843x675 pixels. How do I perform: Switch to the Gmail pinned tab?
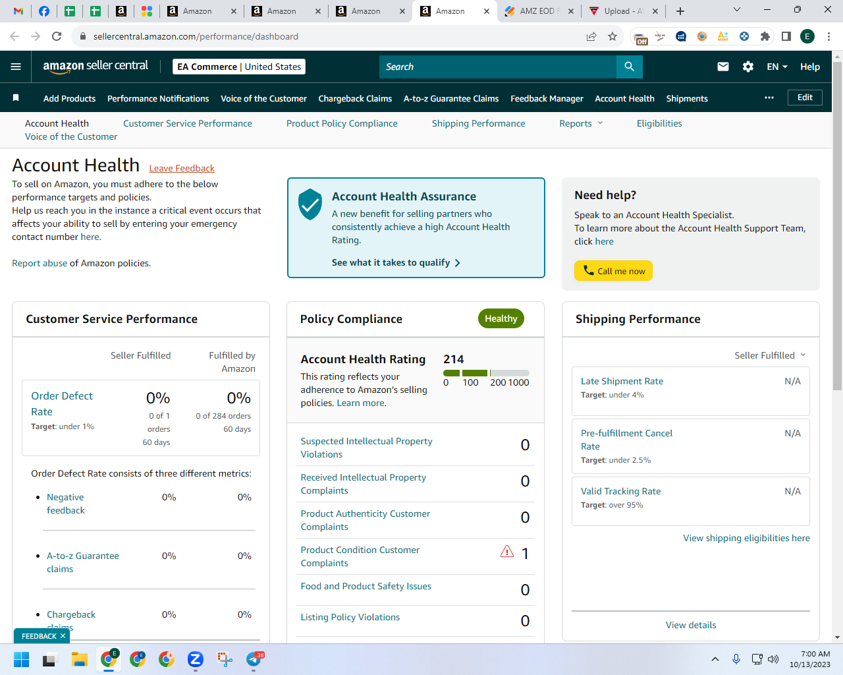[18, 11]
